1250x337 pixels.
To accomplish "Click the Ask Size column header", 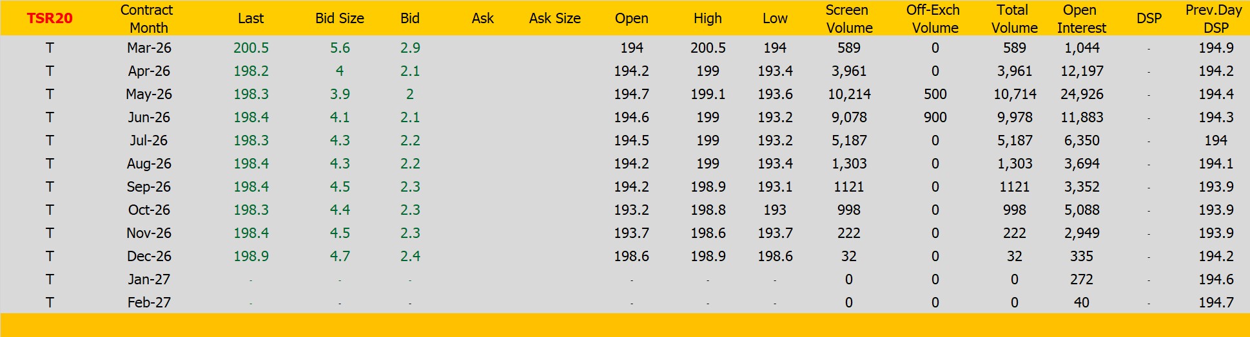I will click(x=554, y=19).
